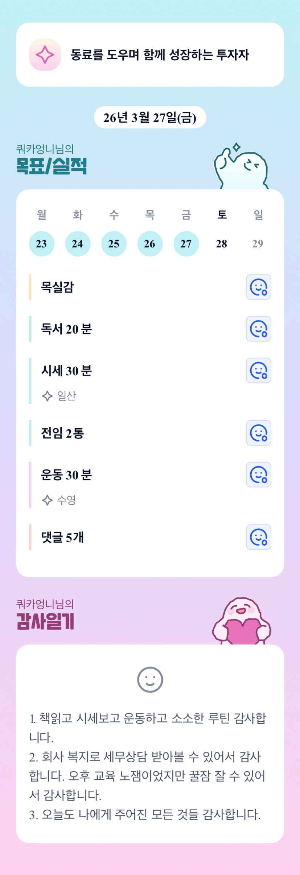Switch to Sunday 29
The image size is (300, 875).
[x=258, y=244]
